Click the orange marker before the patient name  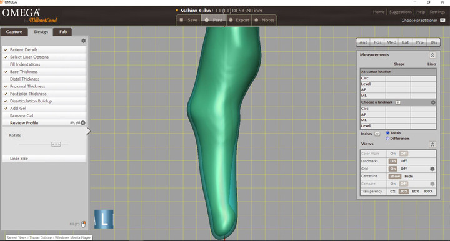click(177, 11)
